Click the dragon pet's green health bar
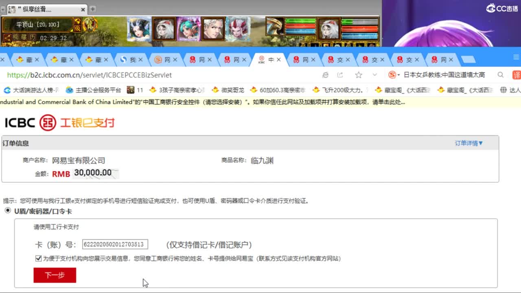 [x=300, y=21]
